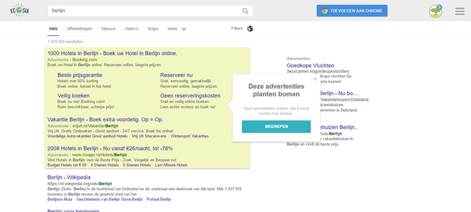Click the Begrepen button
This screenshot has height=212, width=471.
(276, 126)
